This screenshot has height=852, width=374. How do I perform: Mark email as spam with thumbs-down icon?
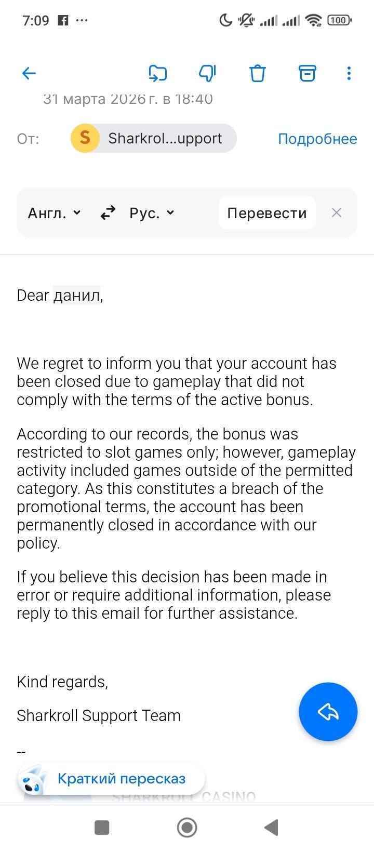click(207, 73)
